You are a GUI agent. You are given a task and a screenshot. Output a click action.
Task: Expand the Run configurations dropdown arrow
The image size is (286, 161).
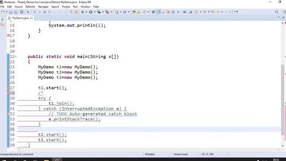point(94,12)
